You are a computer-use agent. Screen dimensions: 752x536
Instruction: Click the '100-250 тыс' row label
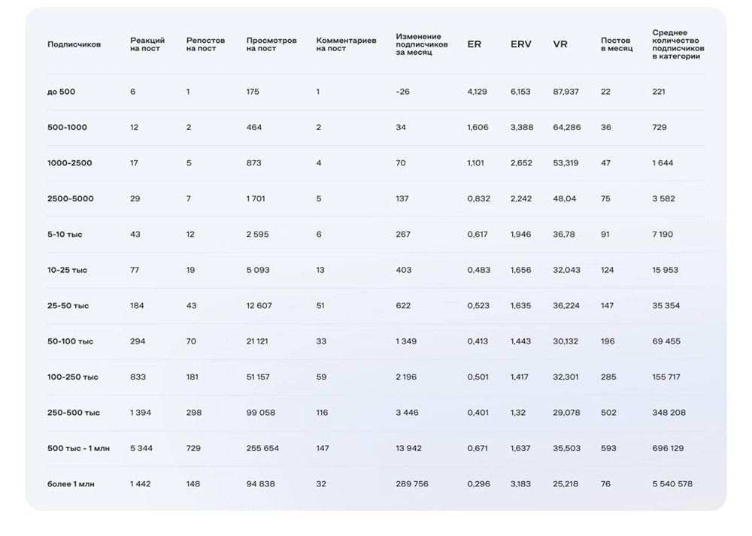pyautogui.click(x=73, y=377)
